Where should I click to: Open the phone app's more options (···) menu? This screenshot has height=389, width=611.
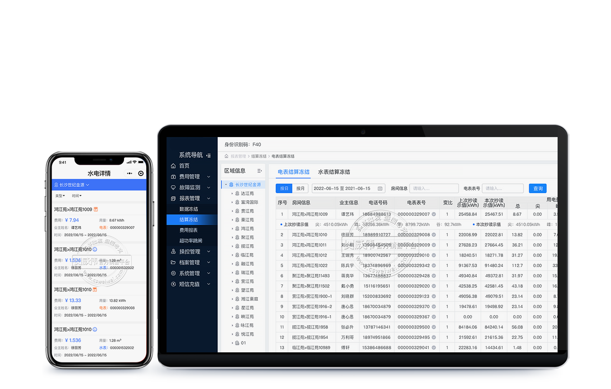pos(130,174)
